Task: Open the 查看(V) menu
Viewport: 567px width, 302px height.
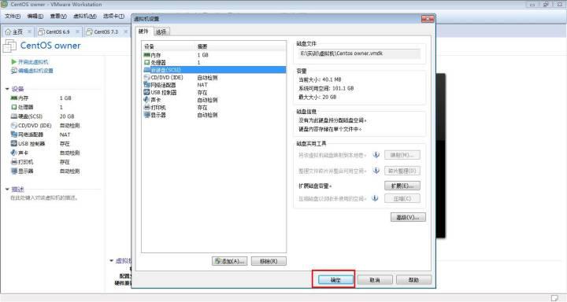Action: point(58,17)
